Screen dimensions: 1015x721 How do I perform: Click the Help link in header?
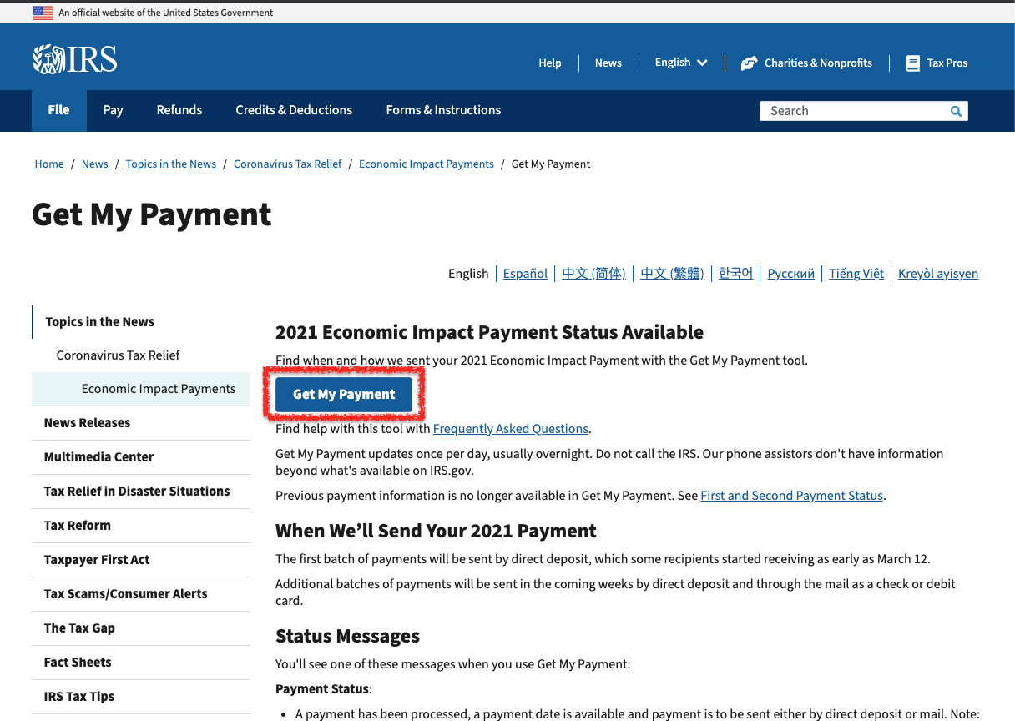(550, 63)
